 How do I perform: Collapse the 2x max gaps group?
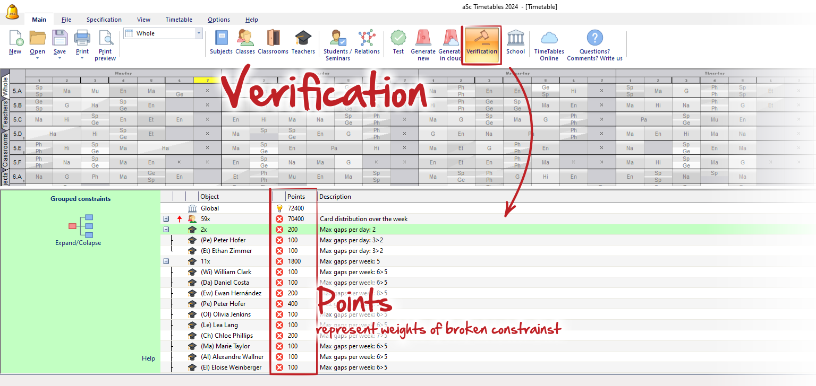coord(166,230)
